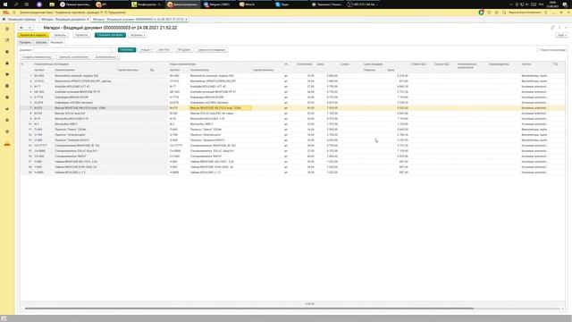The height and width of the screenshot is (322, 572).
Task: Click the yellow "Провести и закрыть" button
Action: 33,35
